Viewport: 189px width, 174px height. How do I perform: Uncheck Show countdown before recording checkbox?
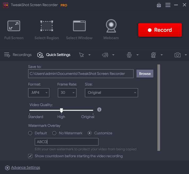[30, 156]
